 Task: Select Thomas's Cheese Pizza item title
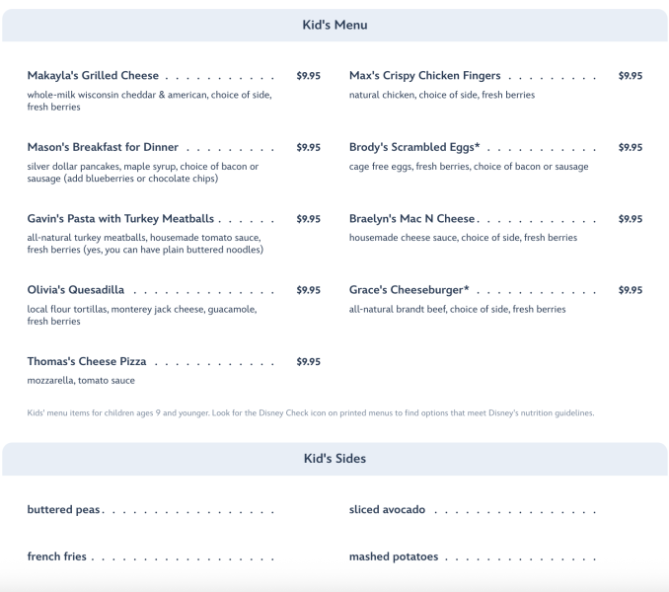(87, 362)
